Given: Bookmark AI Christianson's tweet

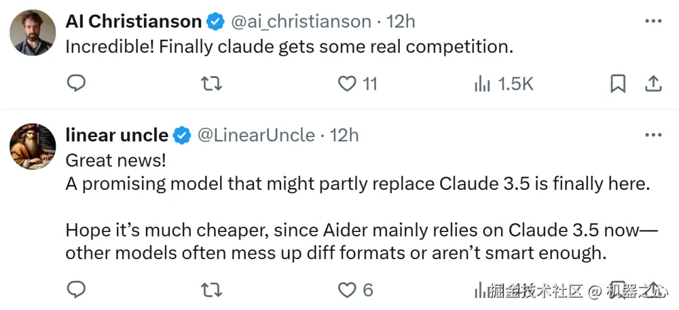Looking at the screenshot, I should click(618, 84).
